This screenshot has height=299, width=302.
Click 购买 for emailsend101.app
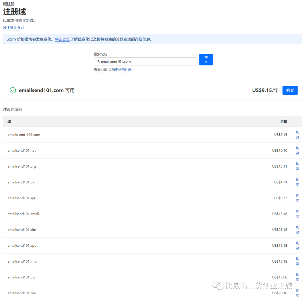pyautogui.click(x=297, y=245)
